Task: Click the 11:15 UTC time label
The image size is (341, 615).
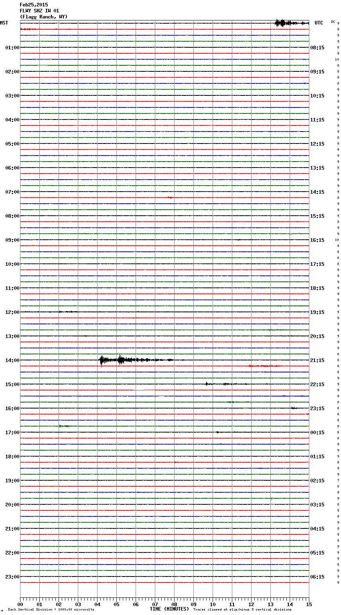Action: [317, 120]
